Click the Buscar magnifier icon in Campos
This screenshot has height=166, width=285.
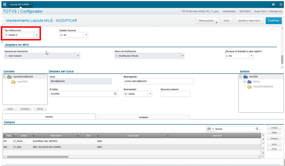point(257,129)
